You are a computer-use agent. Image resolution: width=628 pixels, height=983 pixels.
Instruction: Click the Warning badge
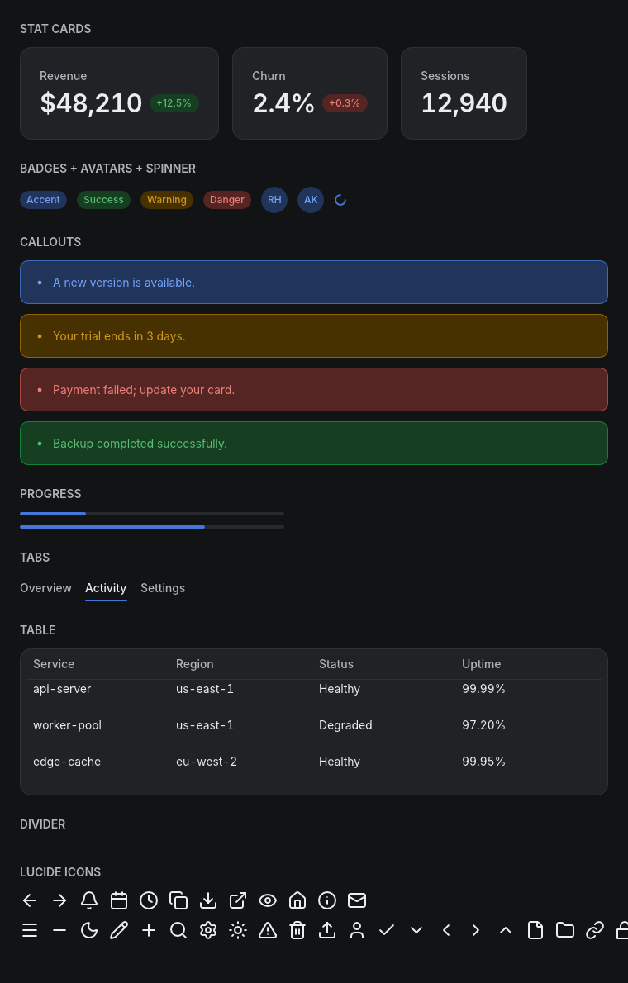pos(167,200)
